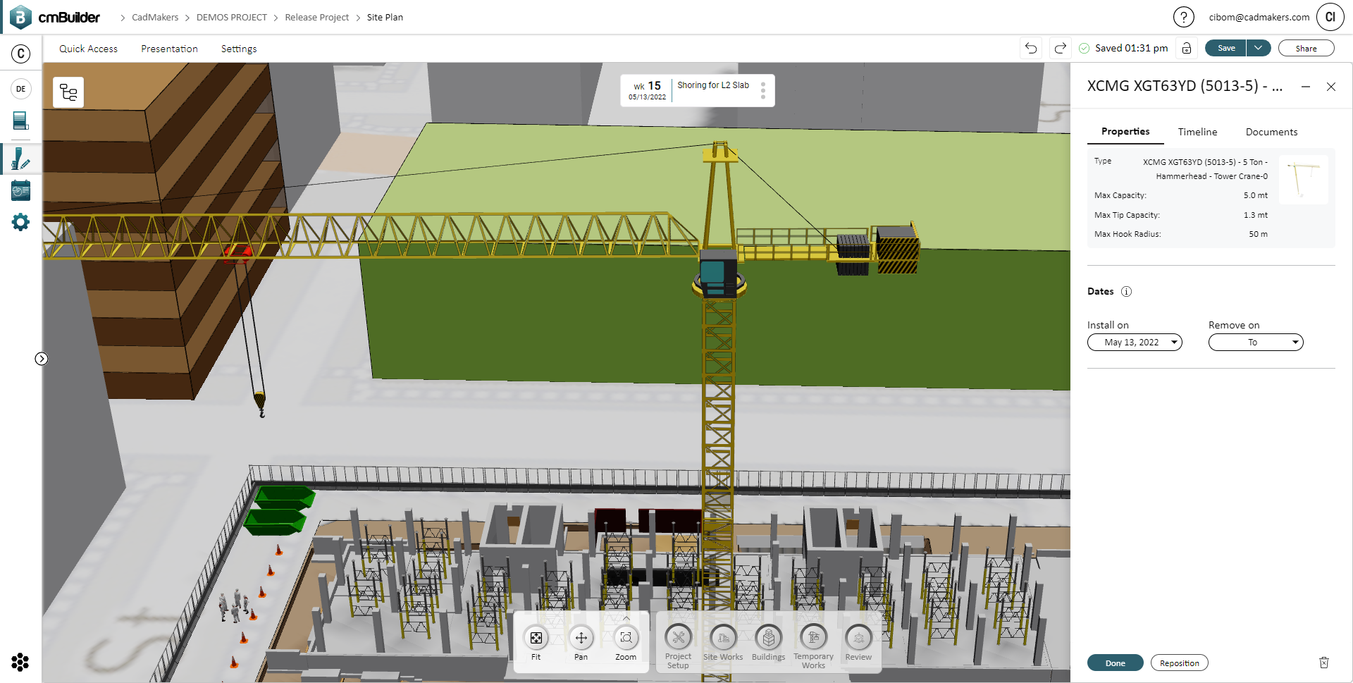The image size is (1353, 683).
Task: Open the schedule activity options dots
Action: point(763,90)
